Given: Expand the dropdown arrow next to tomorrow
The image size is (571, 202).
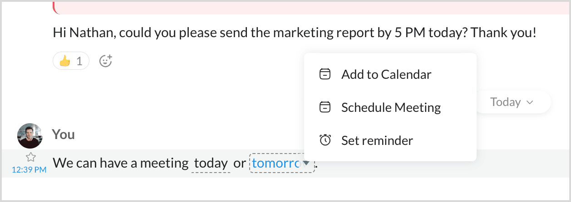Looking at the screenshot, I should (x=307, y=163).
